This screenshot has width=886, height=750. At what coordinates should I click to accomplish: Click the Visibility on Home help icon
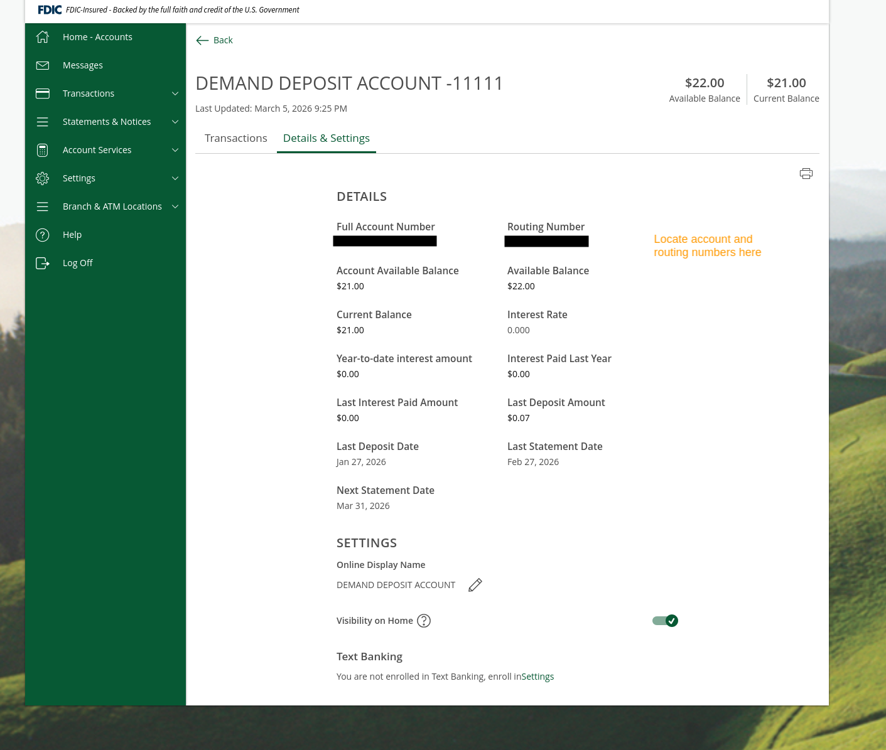coord(424,621)
